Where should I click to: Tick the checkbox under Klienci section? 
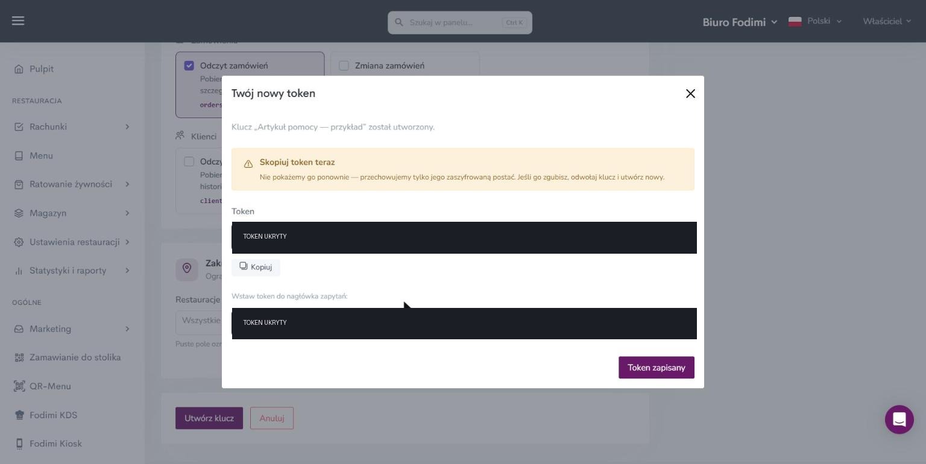[x=189, y=161]
